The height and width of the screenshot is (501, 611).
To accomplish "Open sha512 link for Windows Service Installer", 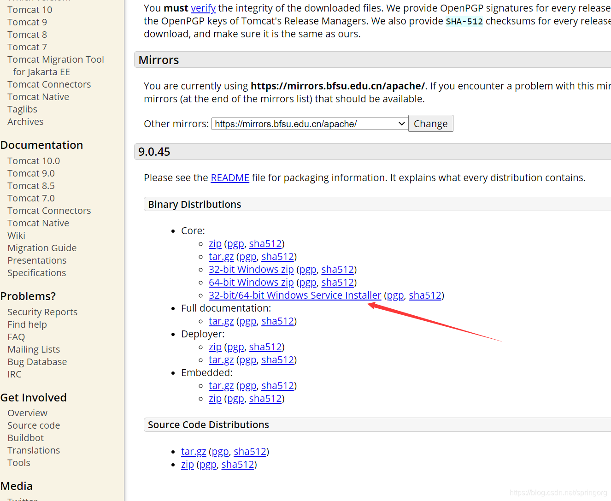I will click(x=425, y=295).
